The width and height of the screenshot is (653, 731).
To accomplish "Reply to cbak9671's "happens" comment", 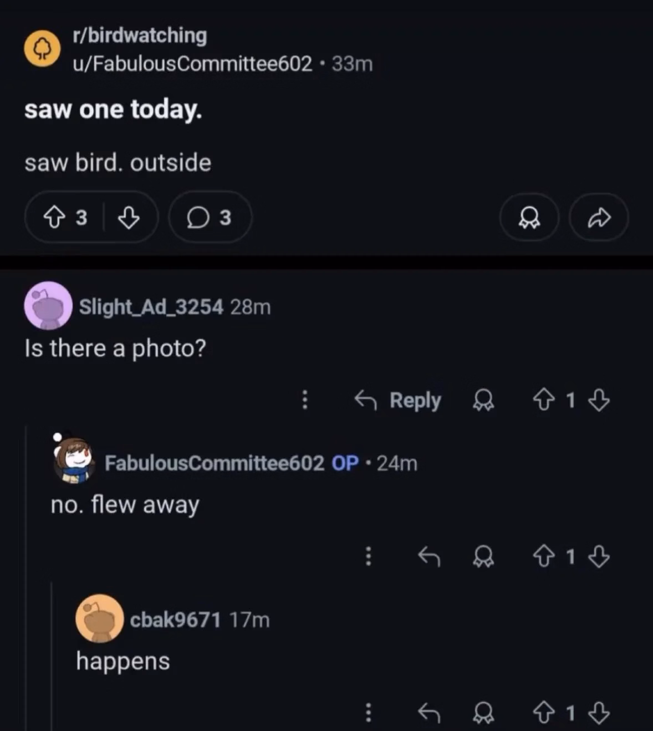I will pos(428,713).
